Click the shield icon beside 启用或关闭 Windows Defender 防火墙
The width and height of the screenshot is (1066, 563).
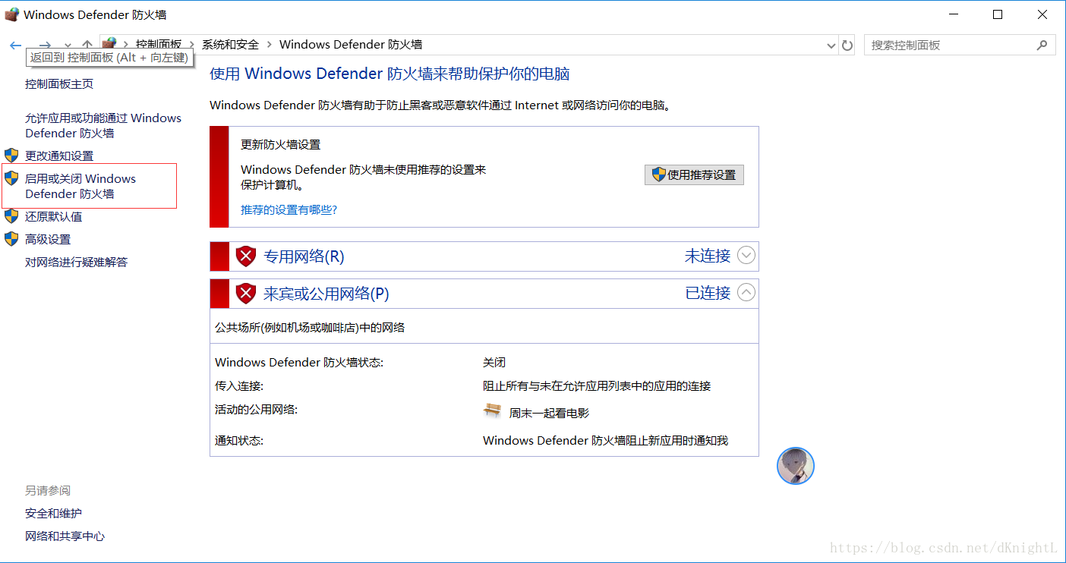point(11,178)
